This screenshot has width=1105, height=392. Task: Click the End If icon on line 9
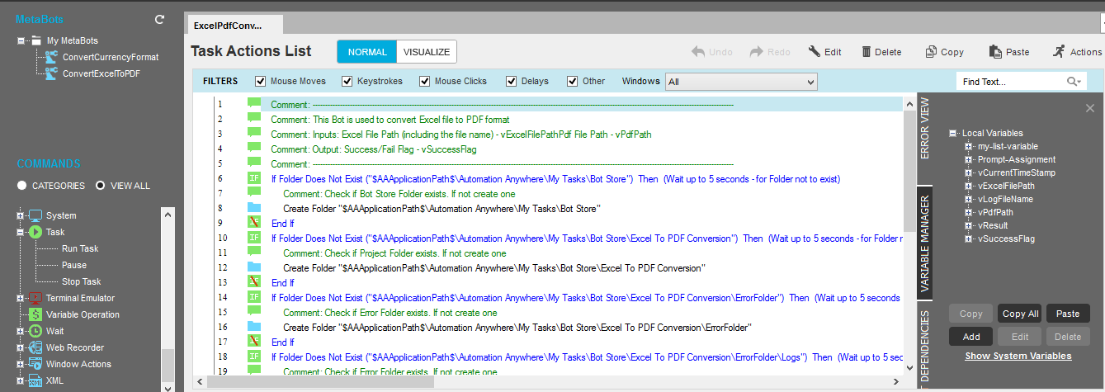point(254,223)
